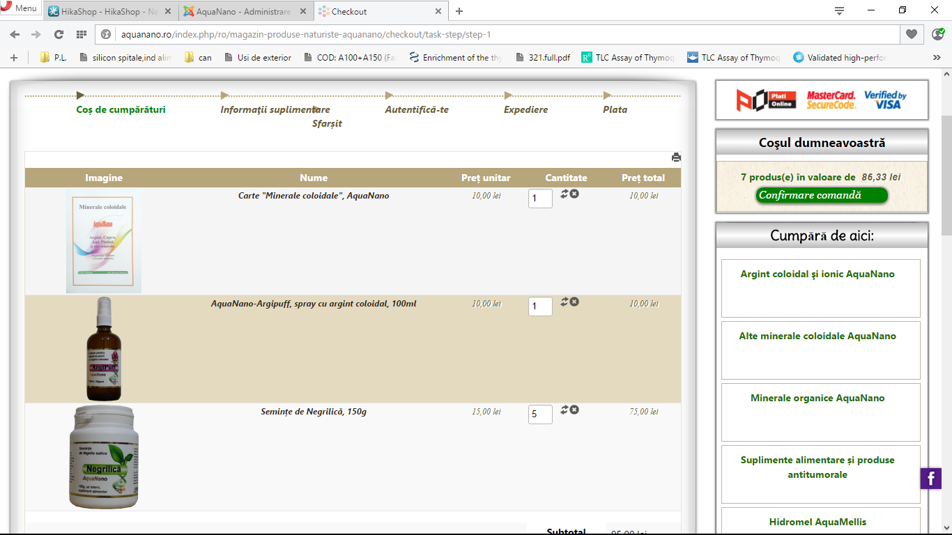Open the Semințe de Negrilică product name
952x535 pixels.
[x=314, y=412]
